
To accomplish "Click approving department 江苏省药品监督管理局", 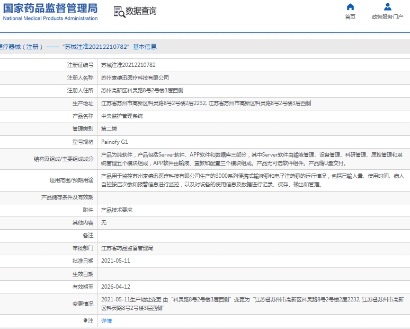I will [x=127, y=248].
